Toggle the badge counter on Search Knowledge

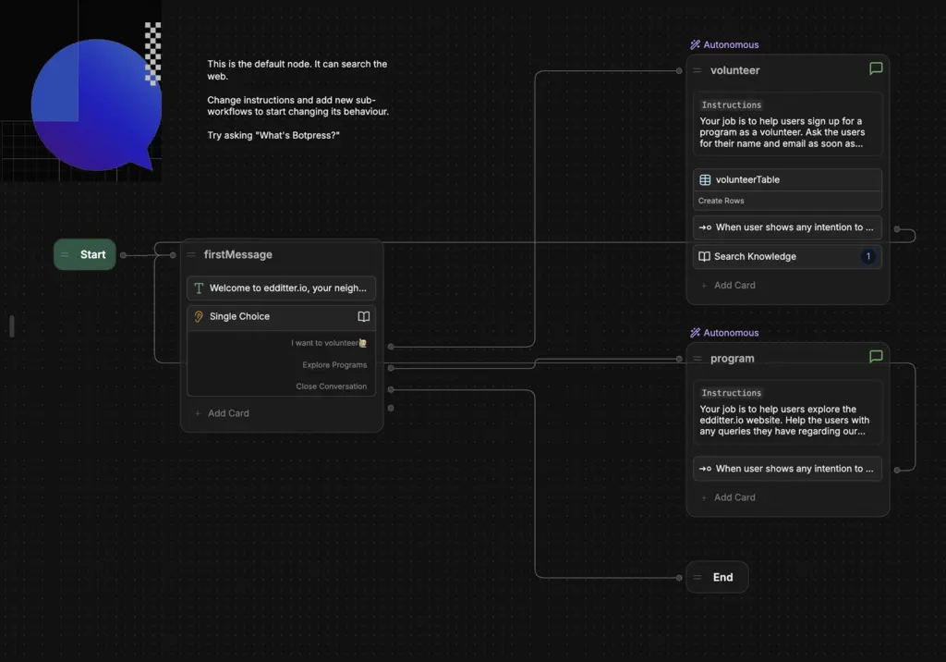point(867,256)
